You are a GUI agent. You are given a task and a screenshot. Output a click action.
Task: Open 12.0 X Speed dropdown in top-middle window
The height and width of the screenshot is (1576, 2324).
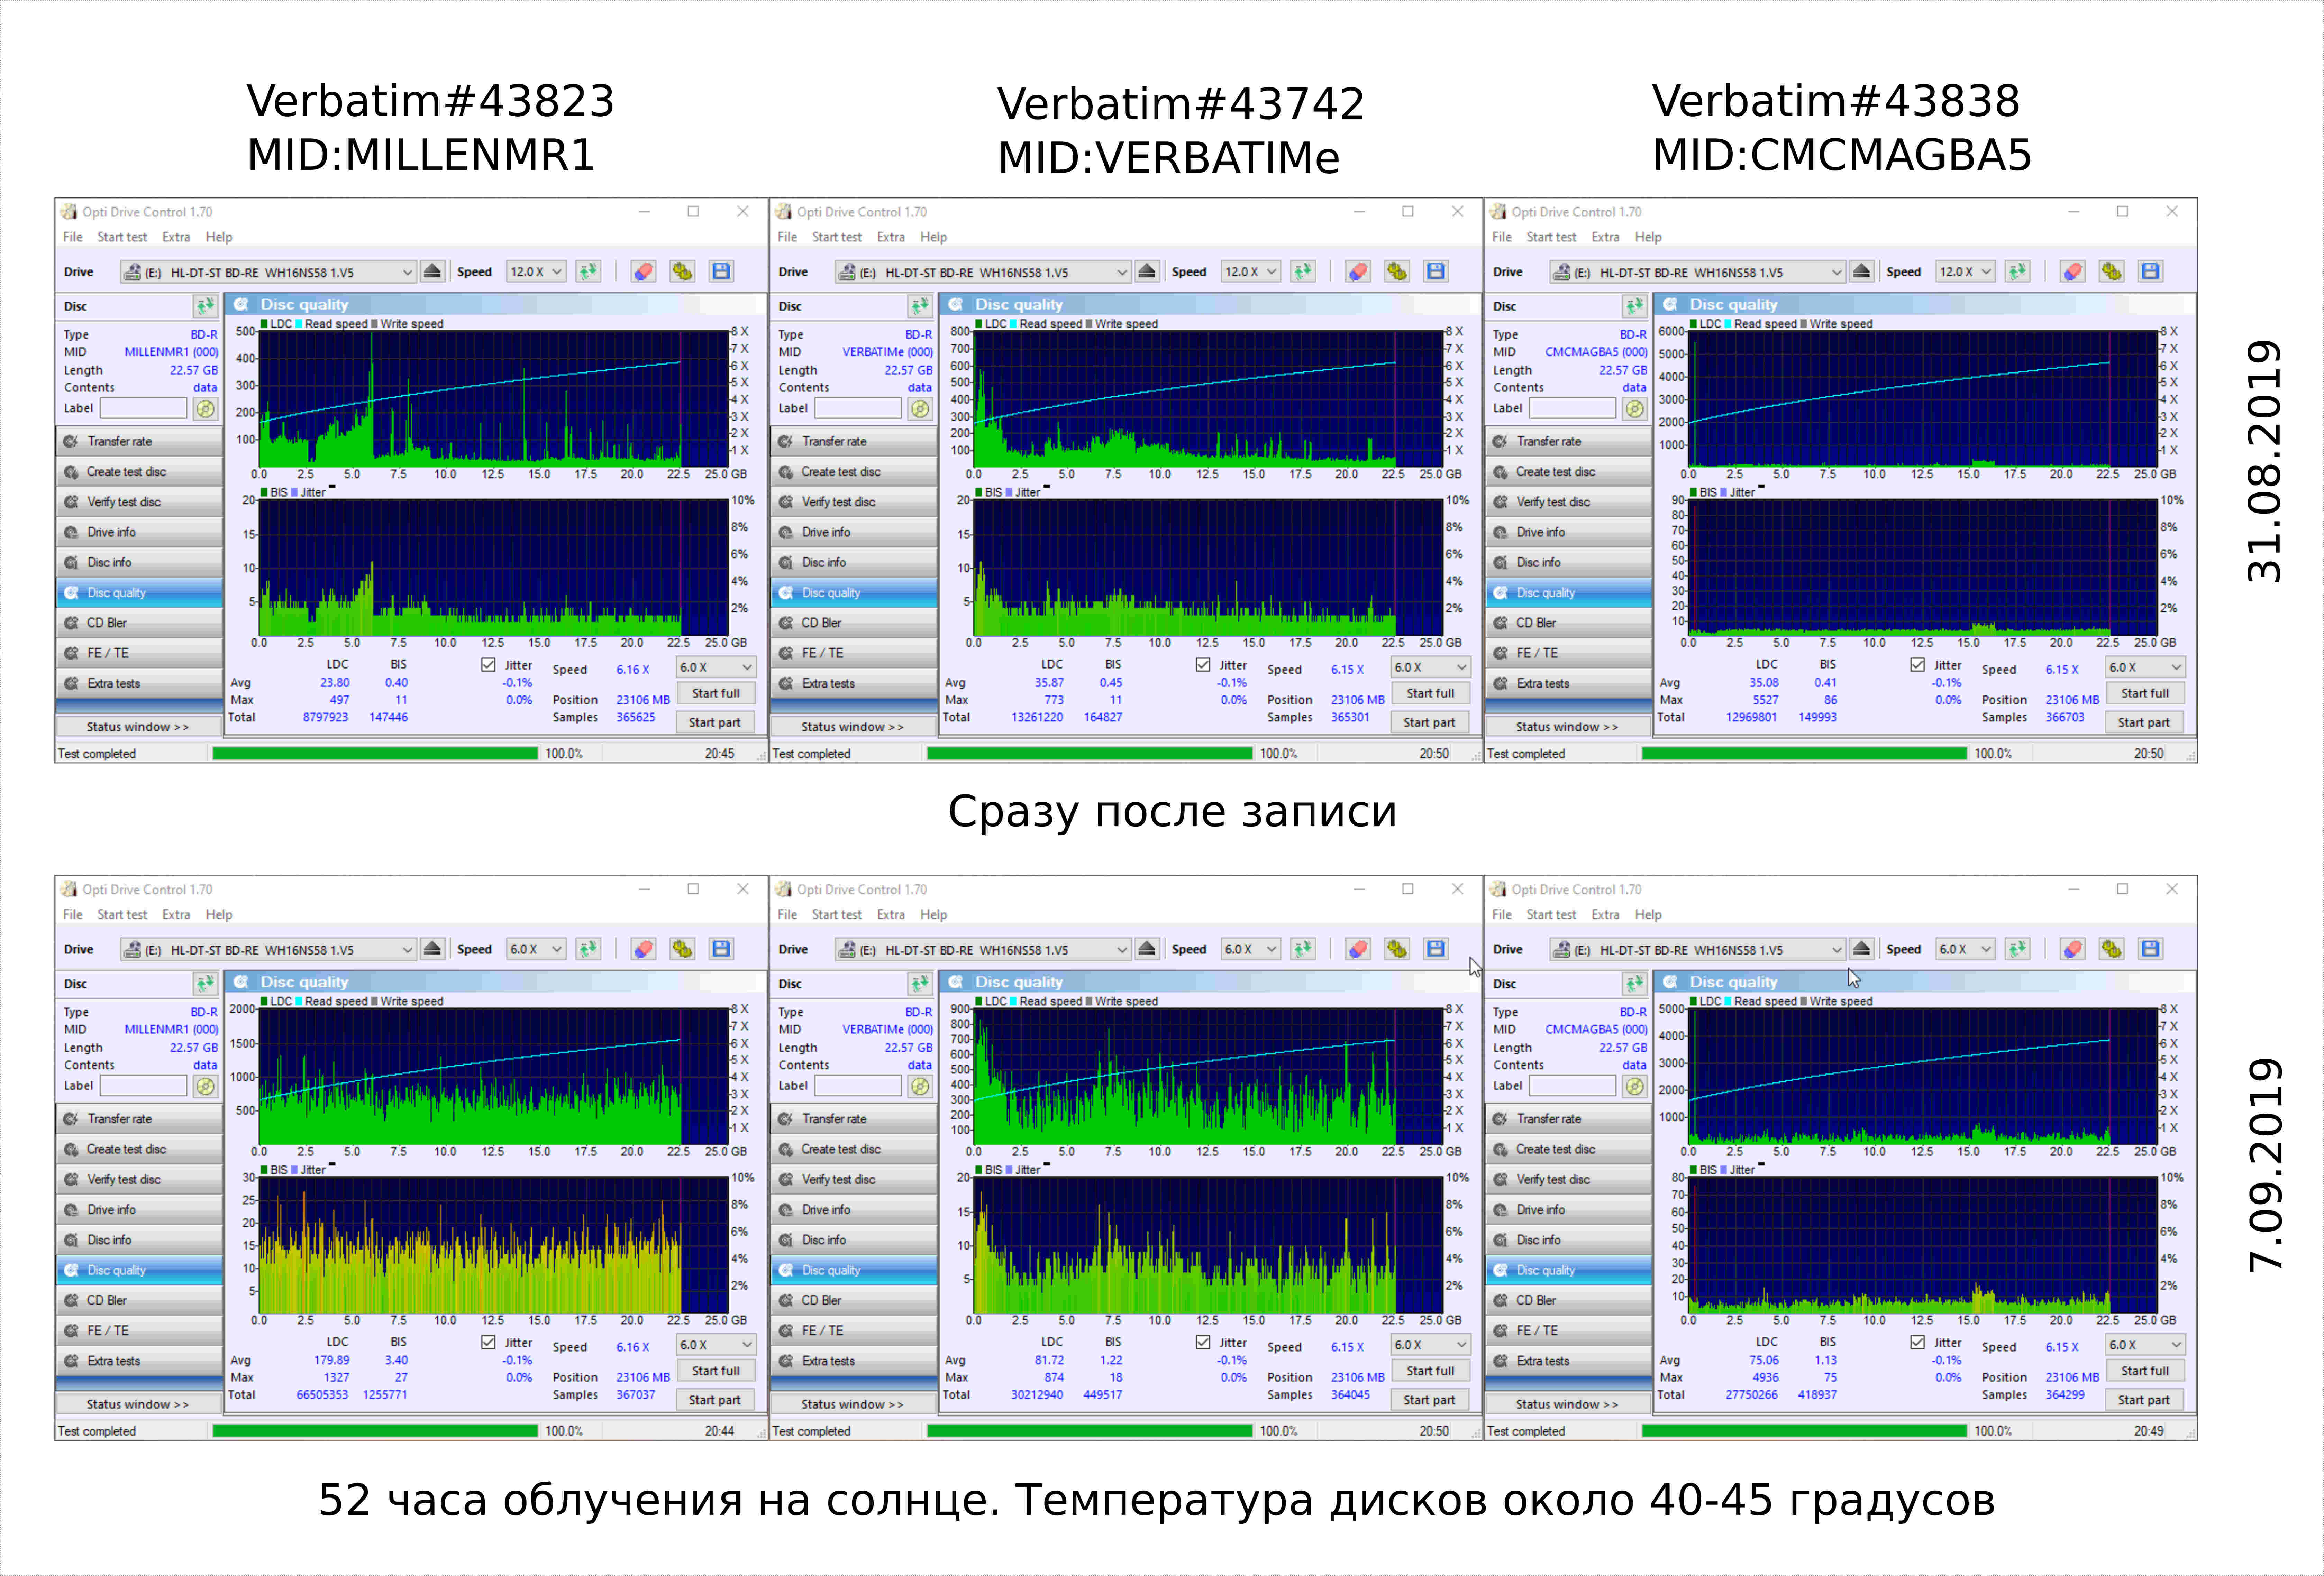pyautogui.click(x=1250, y=272)
